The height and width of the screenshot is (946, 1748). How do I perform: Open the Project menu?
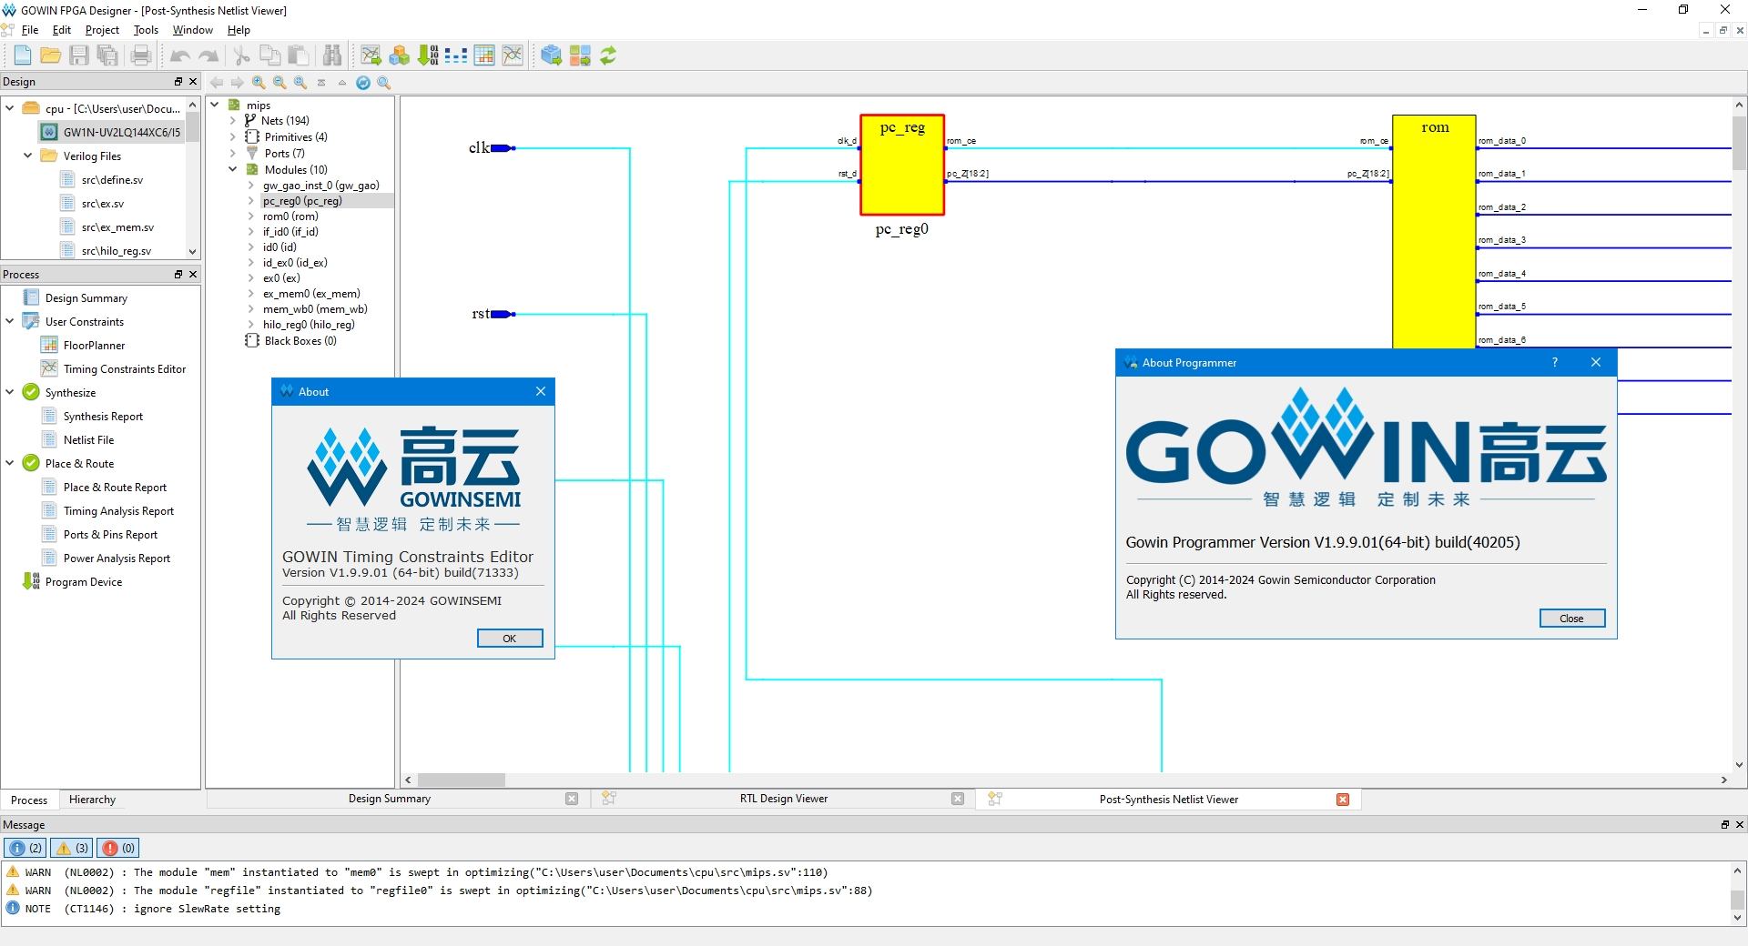point(102,30)
